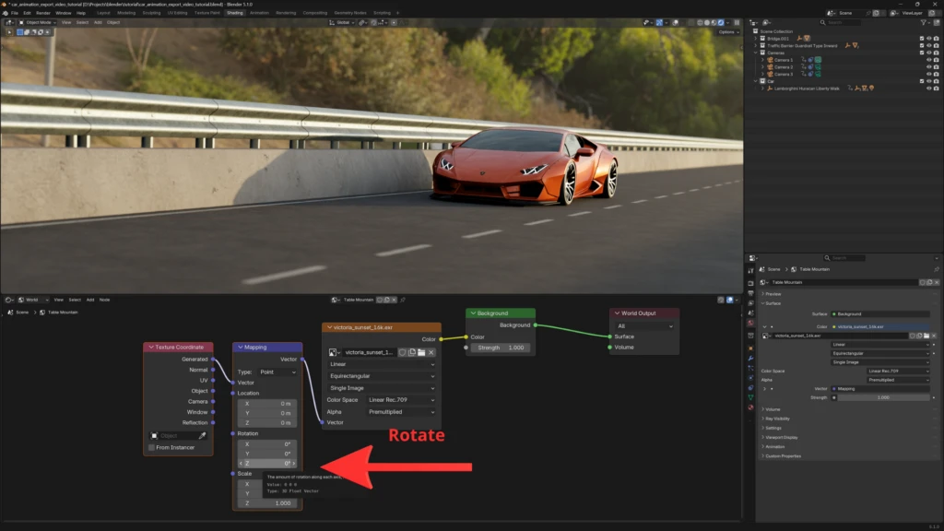The width and height of the screenshot is (944, 531).
Task: Collapse the Cameras collection in Outliner
Action: pyautogui.click(x=756, y=53)
